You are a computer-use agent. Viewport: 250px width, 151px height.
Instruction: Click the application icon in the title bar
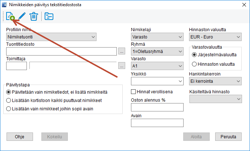(4, 5)
